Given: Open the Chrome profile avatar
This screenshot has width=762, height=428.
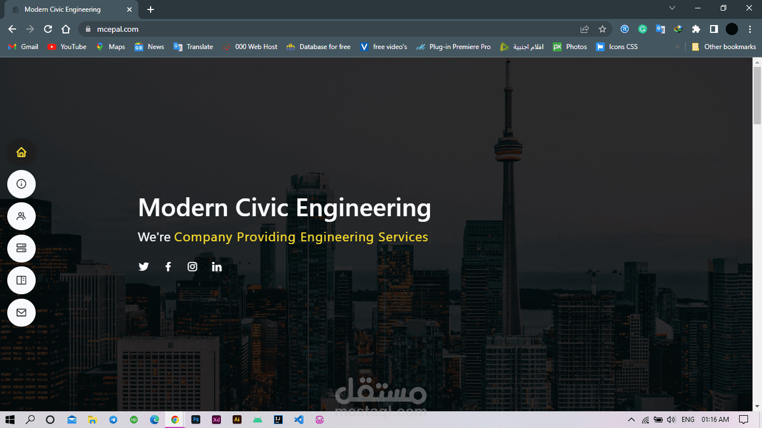Looking at the screenshot, I should [732, 29].
